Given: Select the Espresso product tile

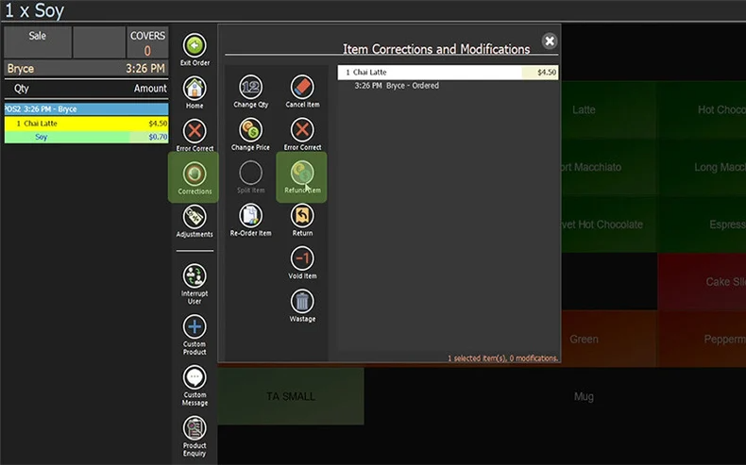Looking at the screenshot, I should tap(702, 224).
